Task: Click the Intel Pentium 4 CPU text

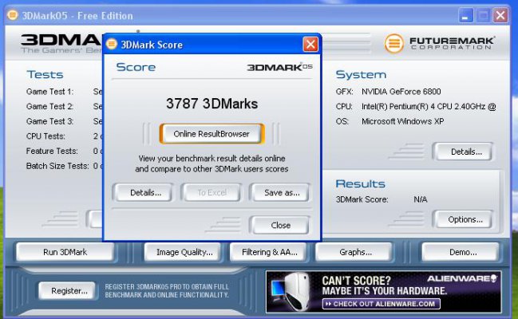Action: (x=429, y=106)
